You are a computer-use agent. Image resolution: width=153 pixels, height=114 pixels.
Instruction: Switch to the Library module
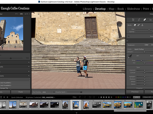click(x=87, y=9)
